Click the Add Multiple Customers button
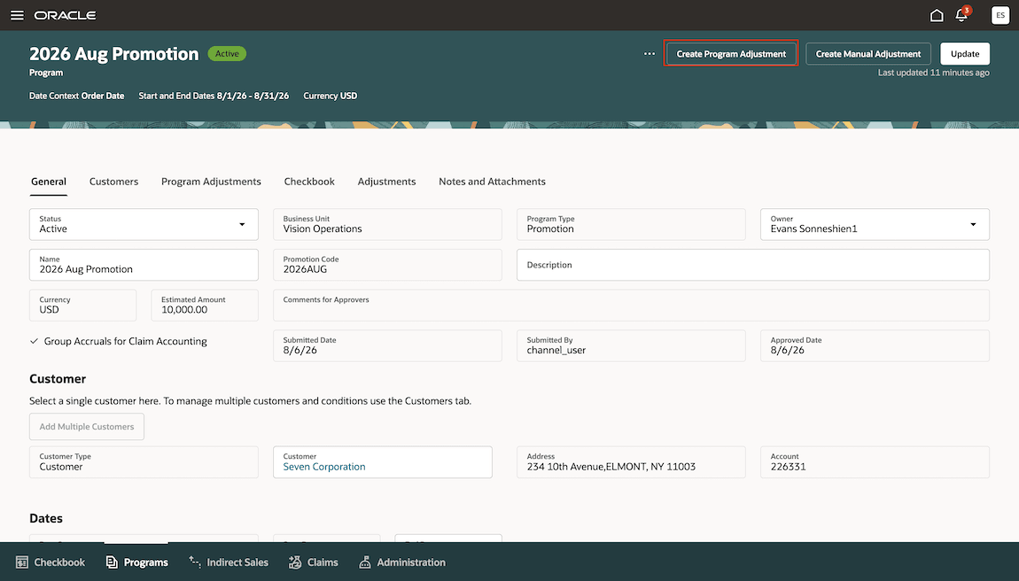 click(87, 426)
